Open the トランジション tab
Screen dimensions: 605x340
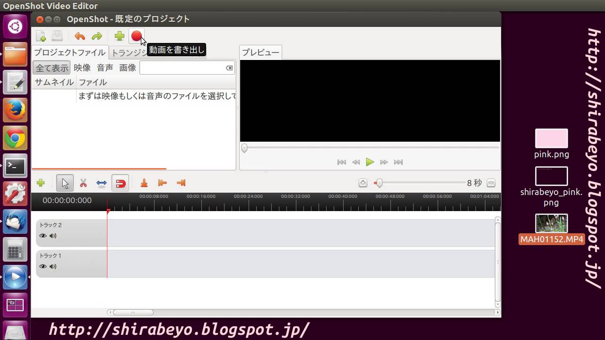129,53
